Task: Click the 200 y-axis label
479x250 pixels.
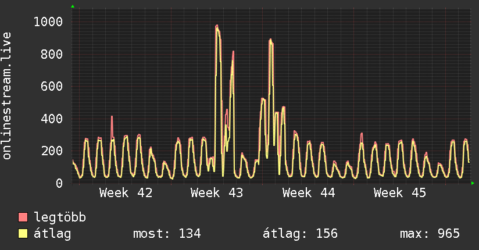Action: tap(52, 151)
